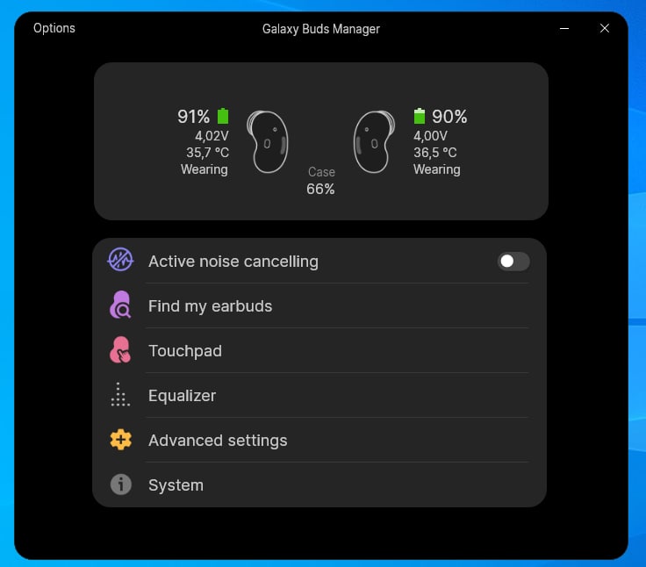Select the System entry
Image resolution: width=646 pixels, height=567 pixels.
pos(319,485)
